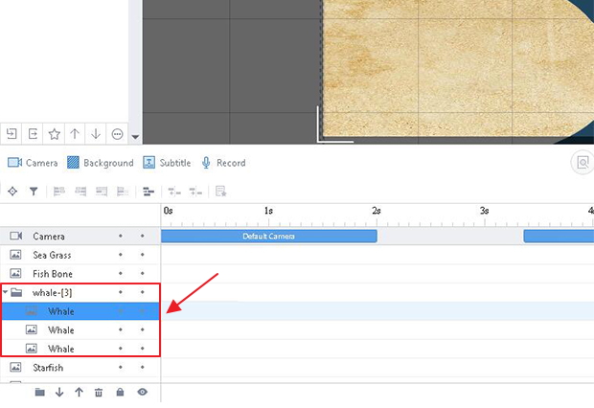The image size is (594, 408).
Task: Open the Subtitle option
Action: (x=167, y=163)
